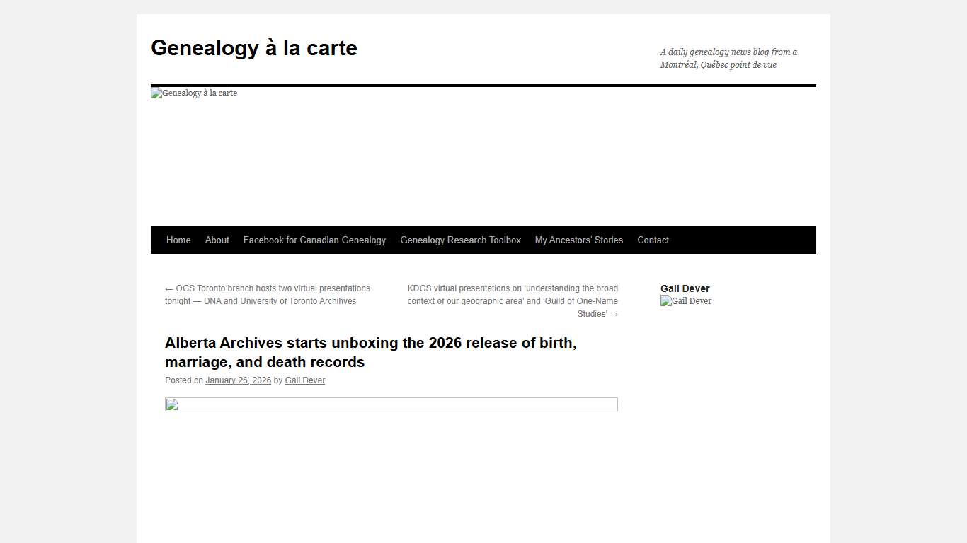Open the next KDGS virtual presentations post
967x543 pixels.
[x=513, y=300]
